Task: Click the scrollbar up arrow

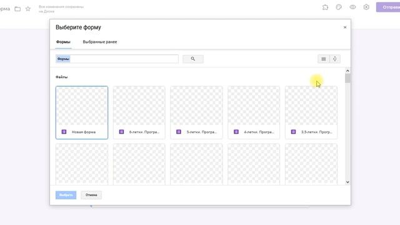Action: point(347,71)
